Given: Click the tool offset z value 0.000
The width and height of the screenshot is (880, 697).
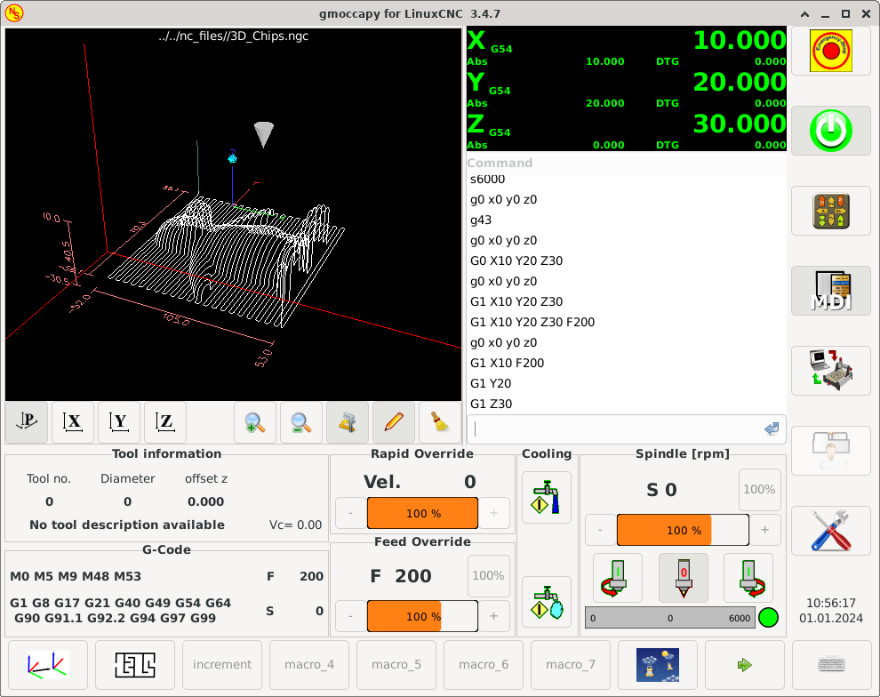Looking at the screenshot, I should (206, 501).
